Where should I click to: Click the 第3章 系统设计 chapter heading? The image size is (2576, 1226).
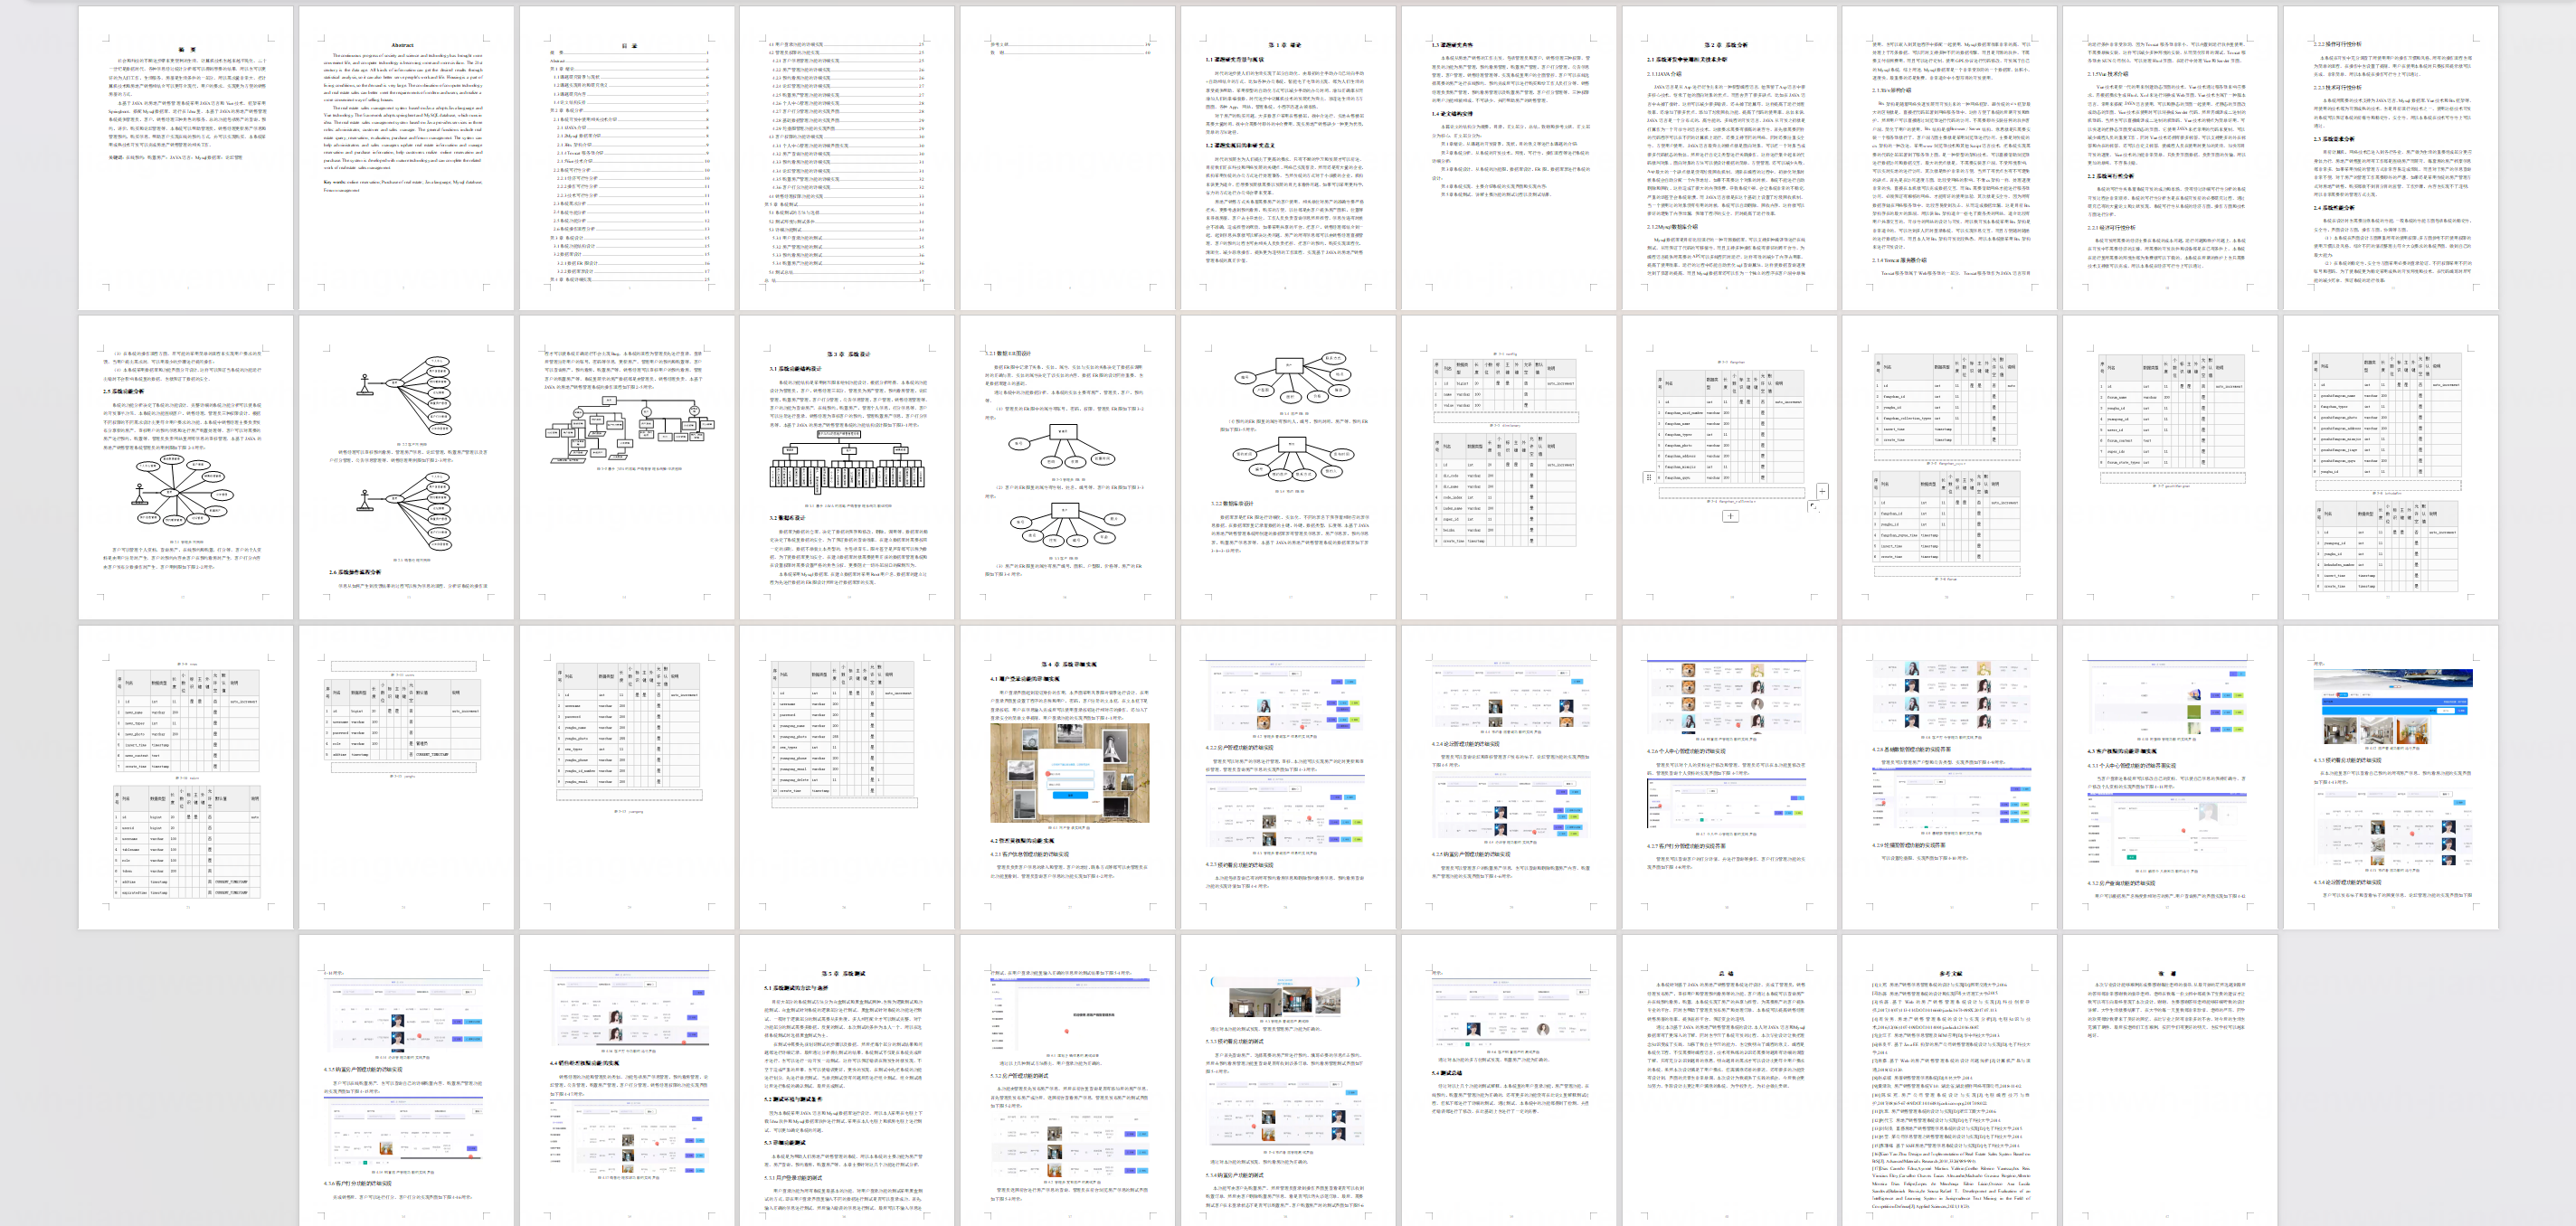click(x=848, y=354)
